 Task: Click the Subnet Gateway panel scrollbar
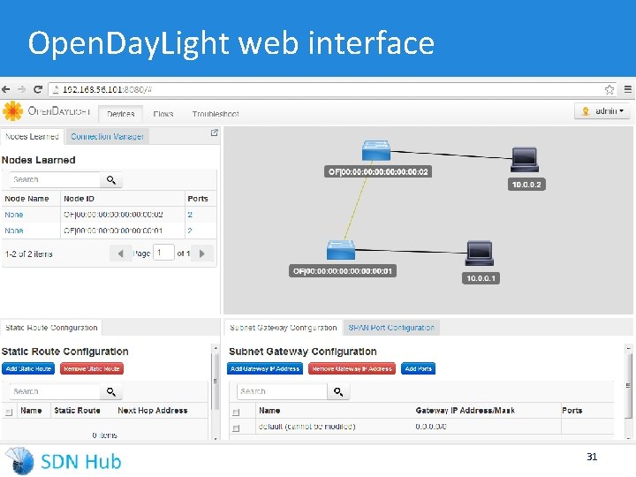pos(629,385)
